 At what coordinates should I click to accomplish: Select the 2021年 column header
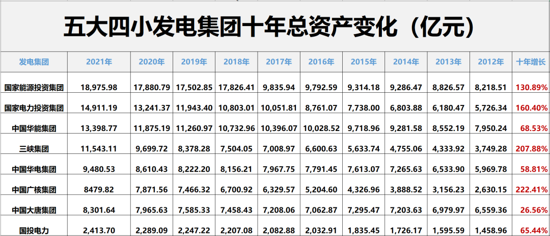99,62
